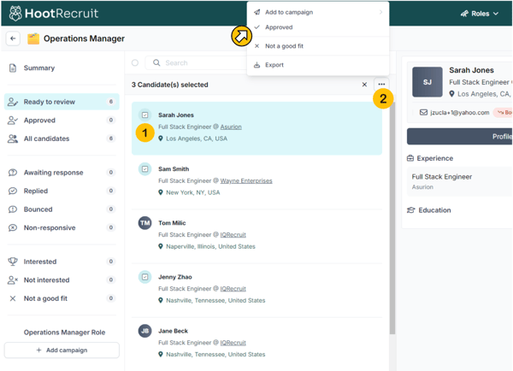
Task: Click the Add campaign button
Action: (x=62, y=350)
